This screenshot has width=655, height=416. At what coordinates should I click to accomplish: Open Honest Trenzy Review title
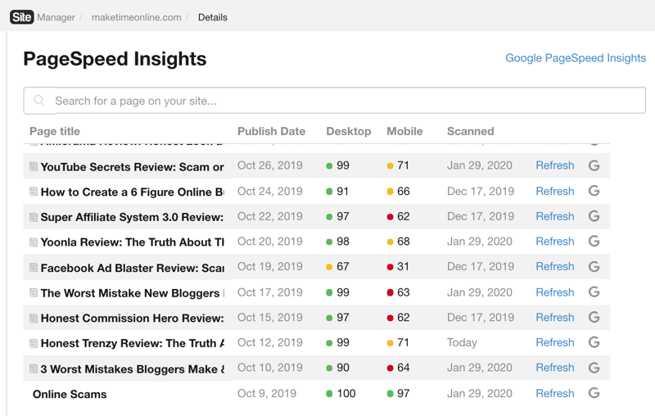click(x=133, y=343)
